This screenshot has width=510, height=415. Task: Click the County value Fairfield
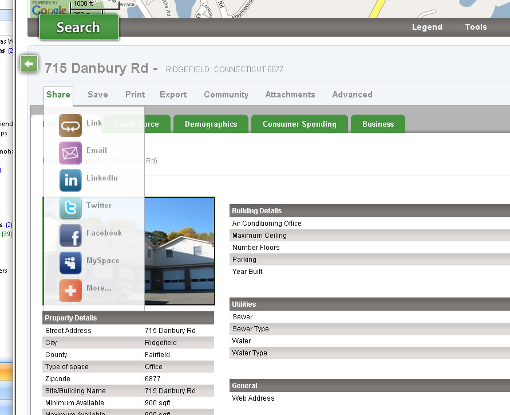pyautogui.click(x=157, y=355)
